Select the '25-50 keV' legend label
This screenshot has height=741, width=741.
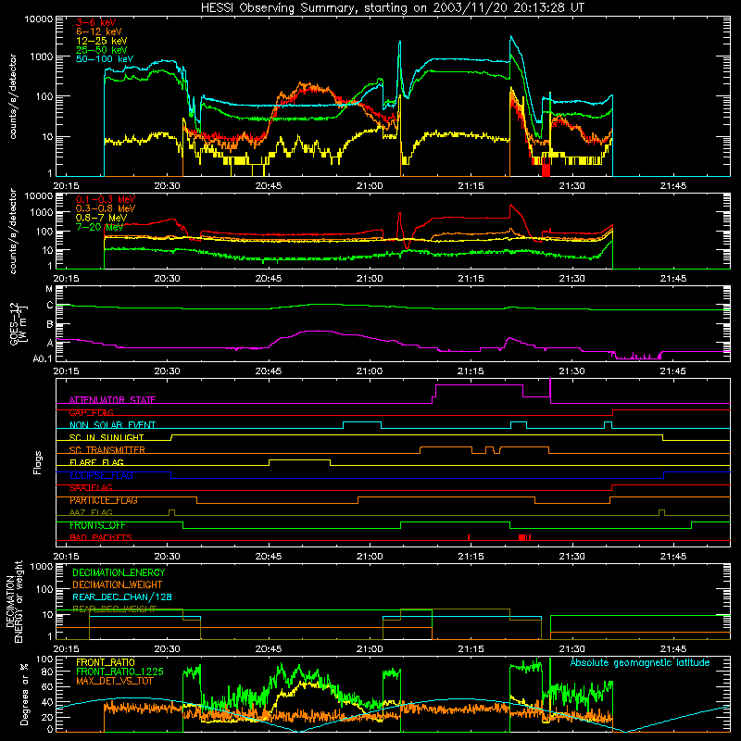point(102,50)
